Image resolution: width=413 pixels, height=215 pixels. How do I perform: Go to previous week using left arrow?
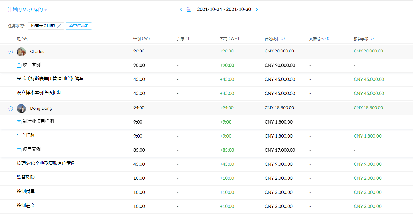pyautogui.click(x=181, y=10)
